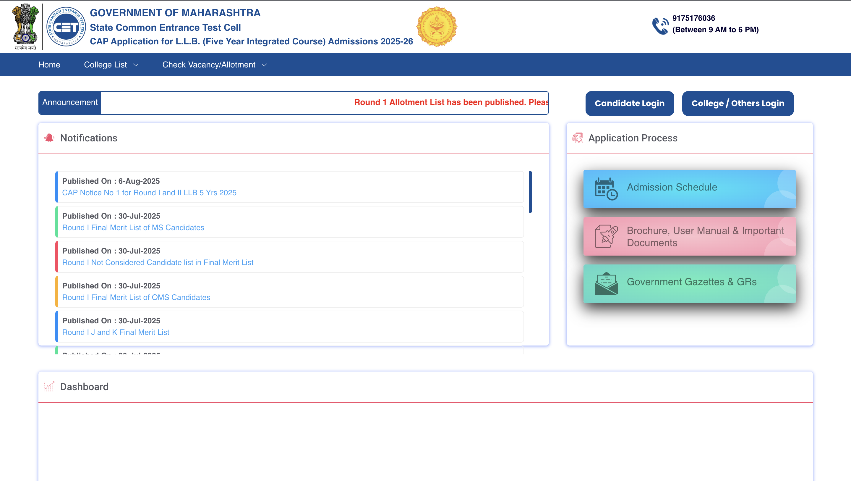
Task: Go to the Home menu item
Action: point(49,64)
